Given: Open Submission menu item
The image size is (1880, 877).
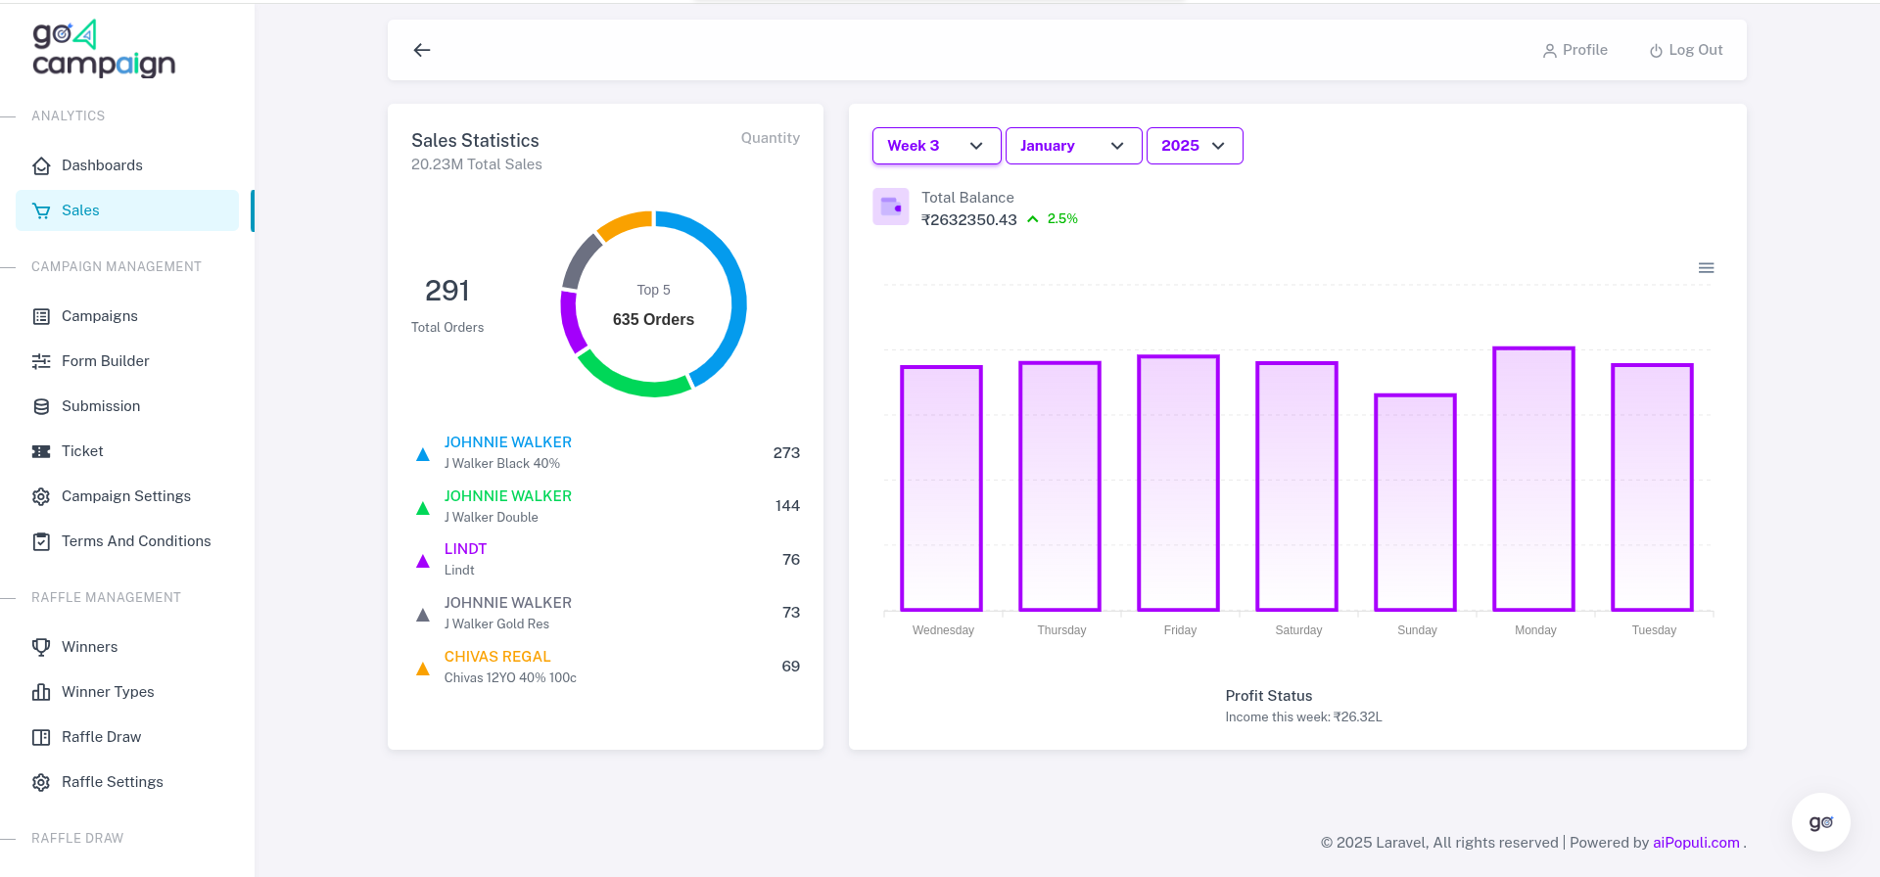Looking at the screenshot, I should click(127, 406).
